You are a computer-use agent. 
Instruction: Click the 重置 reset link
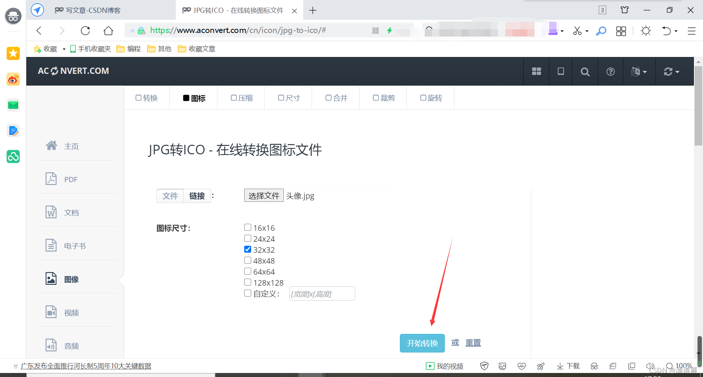click(473, 343)
